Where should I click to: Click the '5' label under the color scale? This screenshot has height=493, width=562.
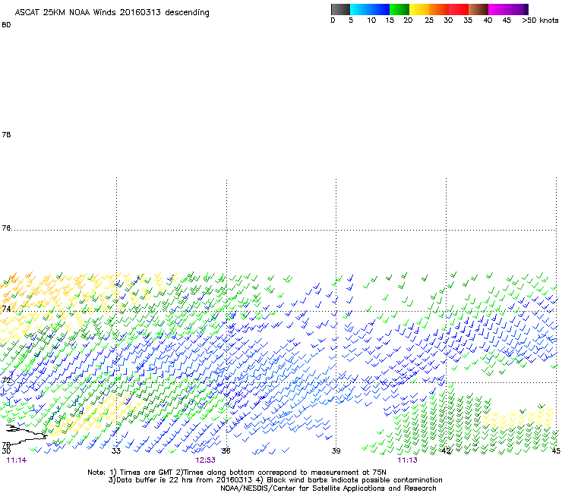351,20
